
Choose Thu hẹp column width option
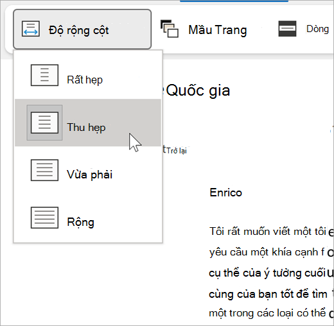pyautogui.click(x=88, y=123)
